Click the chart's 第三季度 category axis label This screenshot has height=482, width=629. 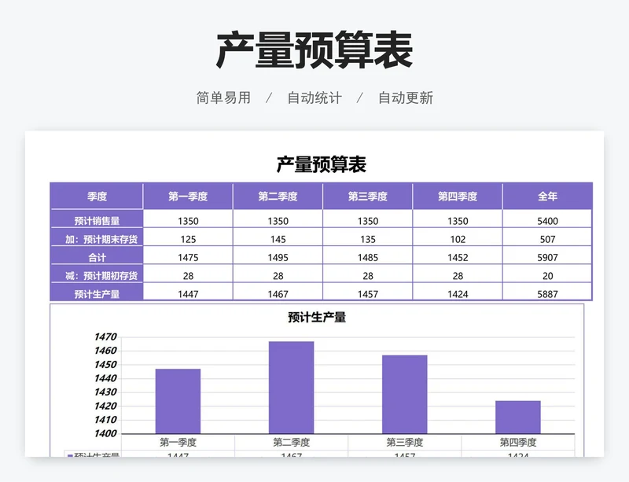pyautogui.click(x=405, y=442)
